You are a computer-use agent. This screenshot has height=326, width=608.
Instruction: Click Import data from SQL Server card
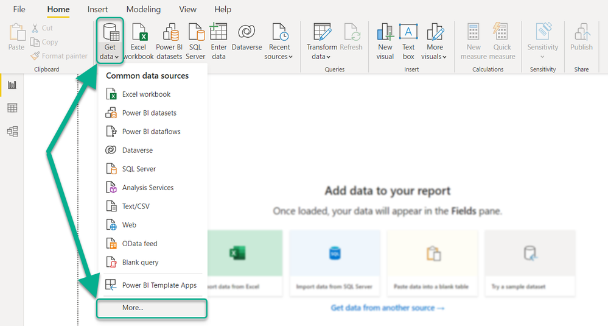pyautogui.click(x=335, y=263)
